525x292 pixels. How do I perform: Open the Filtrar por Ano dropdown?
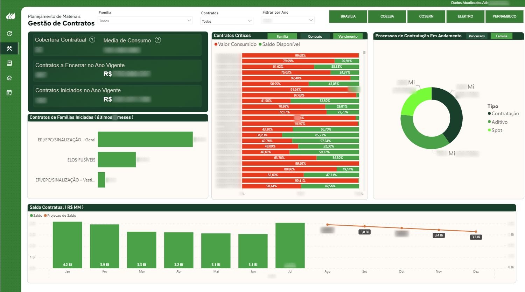(288, 20)
